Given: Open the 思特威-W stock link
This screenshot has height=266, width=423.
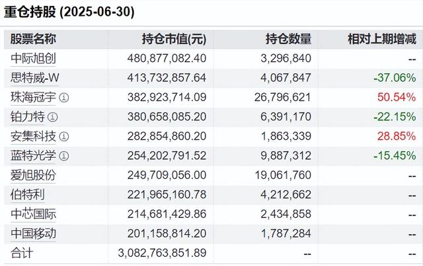Looking at the screenshot, I should 34,78.
